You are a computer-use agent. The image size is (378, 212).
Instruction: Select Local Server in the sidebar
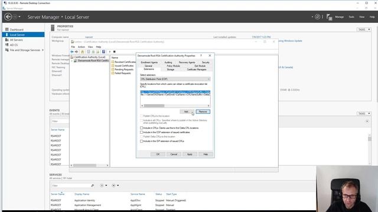click(23, 35)
